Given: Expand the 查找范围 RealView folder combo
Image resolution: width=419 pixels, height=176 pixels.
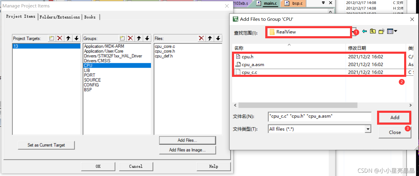Looking at the screenshot, I should pos(354,32).
